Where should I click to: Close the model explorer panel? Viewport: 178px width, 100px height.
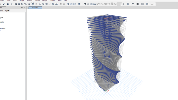pos(24,8)
